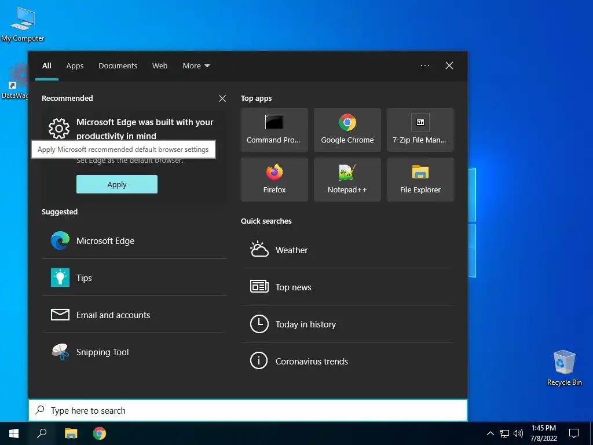Click the taskbar clock showing 1:45 PM
This screenshot has height=445, width=593.
(x=543, y=433)
